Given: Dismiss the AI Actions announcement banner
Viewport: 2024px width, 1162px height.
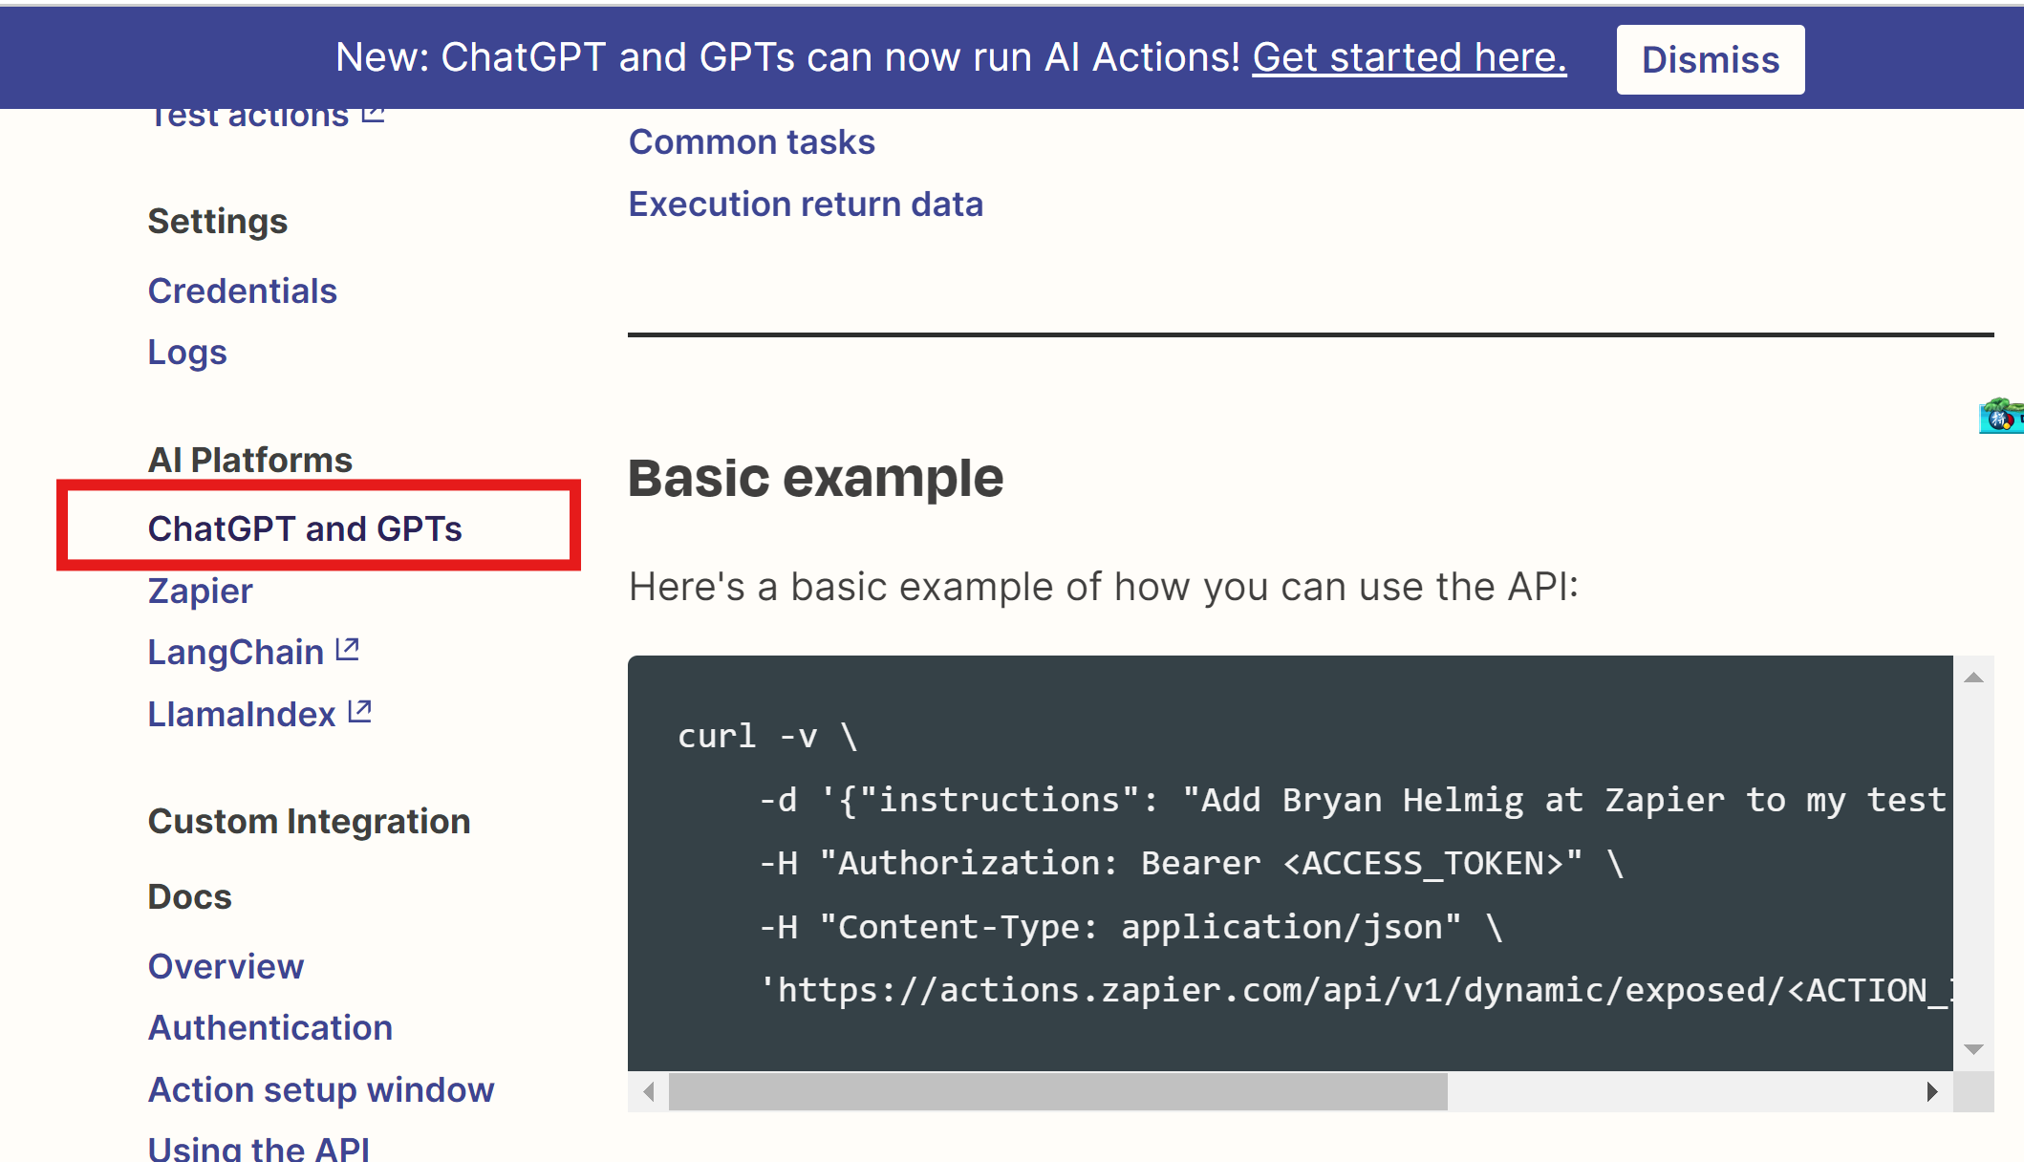Looking at the screenshot, I should pos(1710,59).
